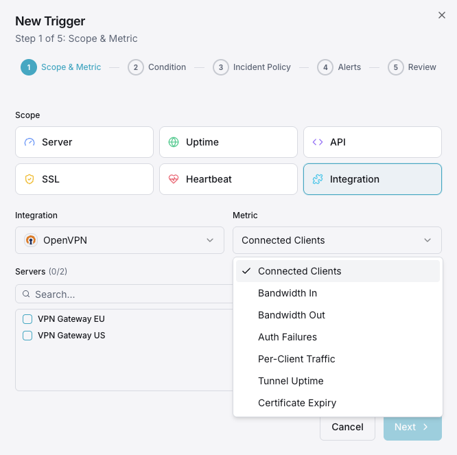Close the New Trigger dialog
Image resolution: width=457 pixels, height=455 pixels.
pos(442,15)
